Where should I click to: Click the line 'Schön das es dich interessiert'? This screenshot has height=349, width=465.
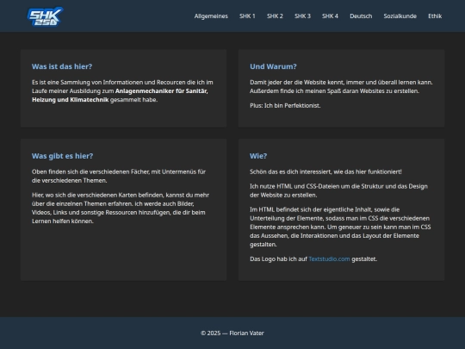pos(325,171)
